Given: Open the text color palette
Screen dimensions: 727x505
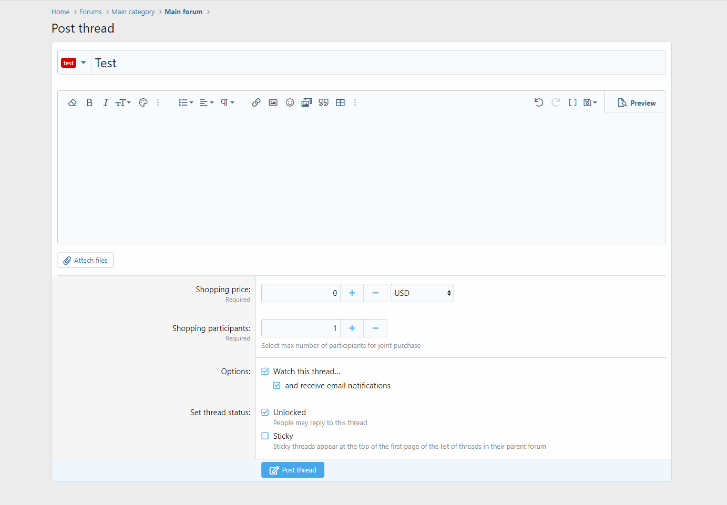Looking at the screenshot, I should pyautogui.click(x=143, y=103).
